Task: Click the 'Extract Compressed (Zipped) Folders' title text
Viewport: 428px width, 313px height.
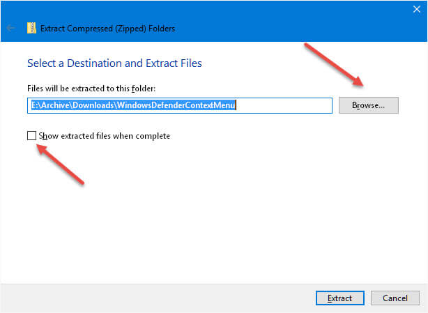Action: click(107, 29)
